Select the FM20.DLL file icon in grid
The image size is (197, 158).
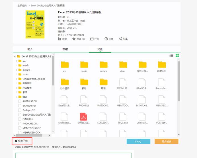pos(84,99)
